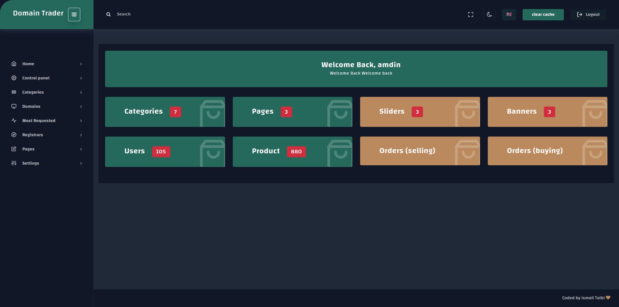Click the bag icon on Banners card
Image resolution: width=619 pixels, height=307 pixels.
click(x=595, y=113)
